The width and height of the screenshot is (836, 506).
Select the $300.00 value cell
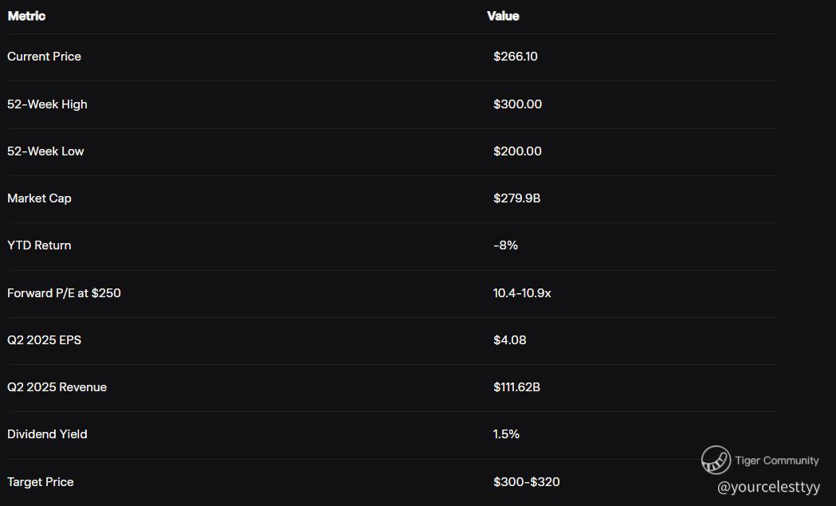pos(517,104)
